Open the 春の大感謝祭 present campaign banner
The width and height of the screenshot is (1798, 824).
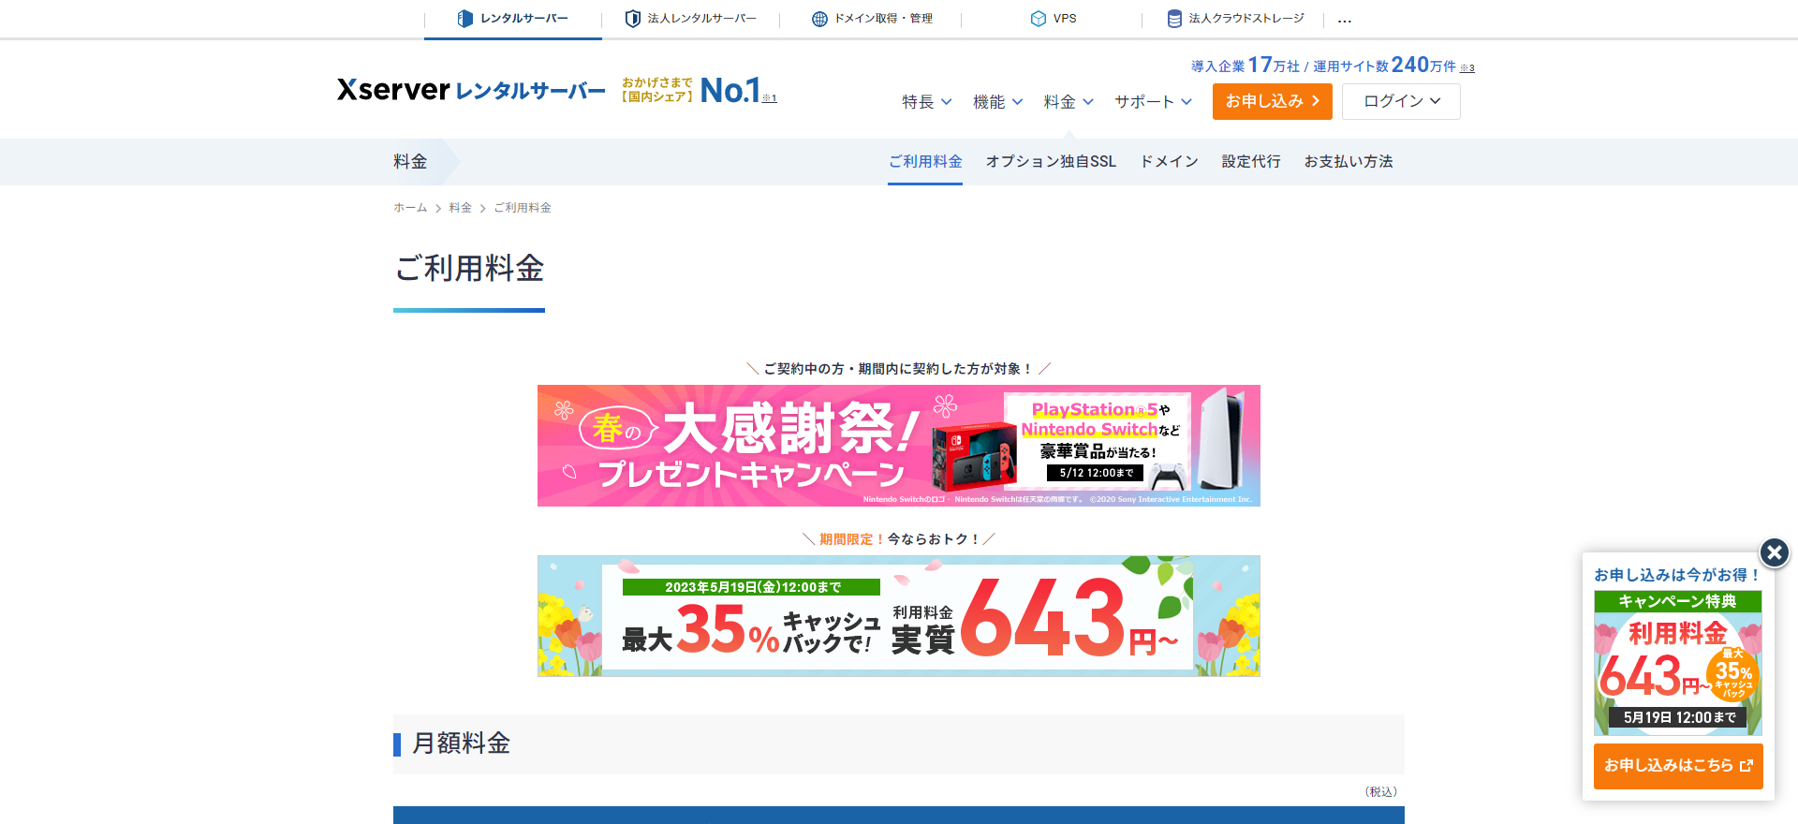899,446
